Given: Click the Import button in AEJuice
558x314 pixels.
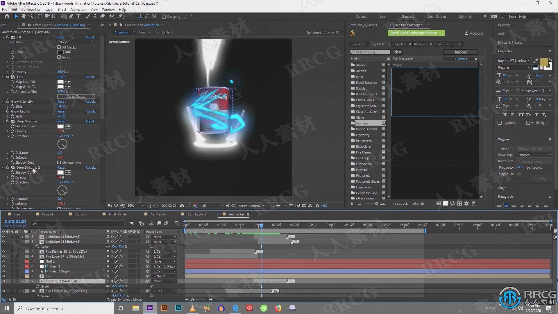Looking at the screenshot, I should [x=460, y=52].
